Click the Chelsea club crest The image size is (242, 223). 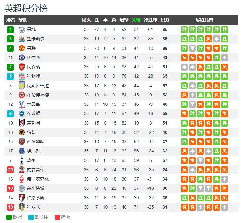pyautogui.click(x=22, y=58)
